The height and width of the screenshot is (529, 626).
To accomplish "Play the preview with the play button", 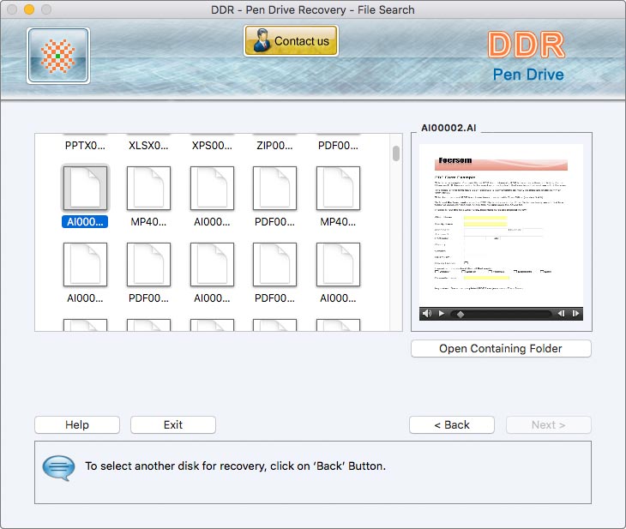I will point(442,314).
